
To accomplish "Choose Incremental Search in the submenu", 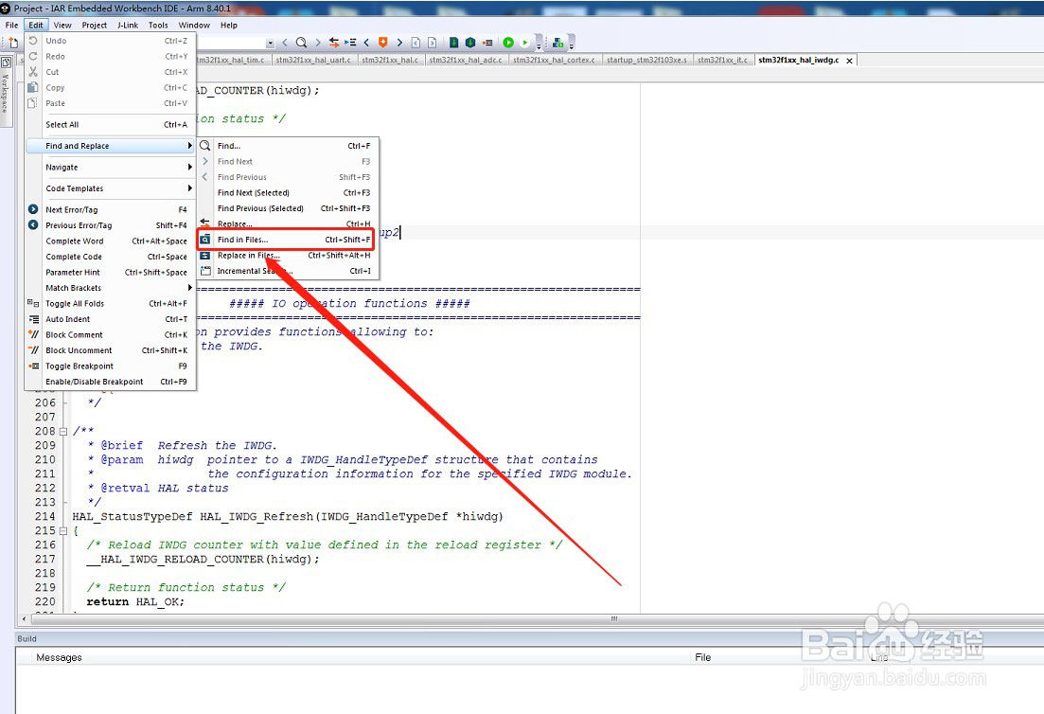I will coord(288,271).
